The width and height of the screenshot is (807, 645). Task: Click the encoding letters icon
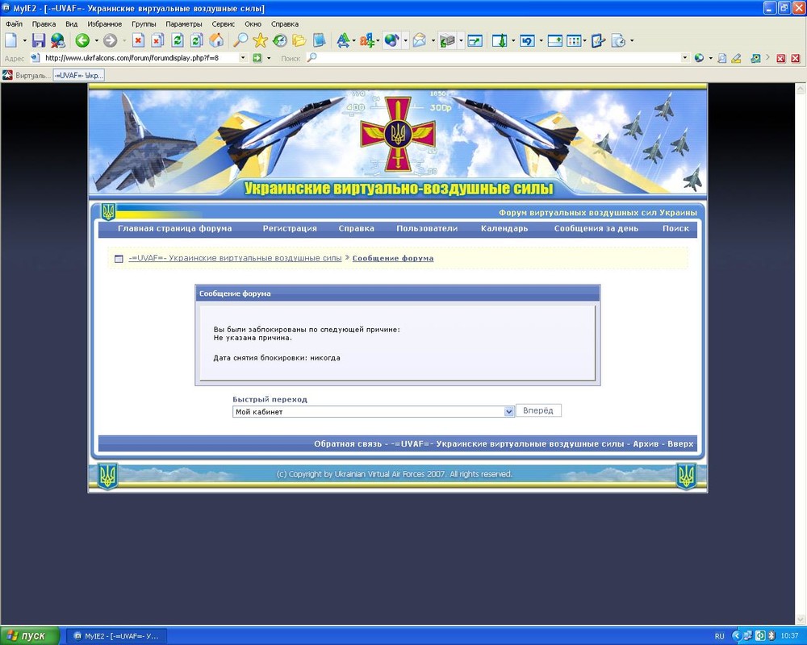pyautogui.click(x=367, y=40)
